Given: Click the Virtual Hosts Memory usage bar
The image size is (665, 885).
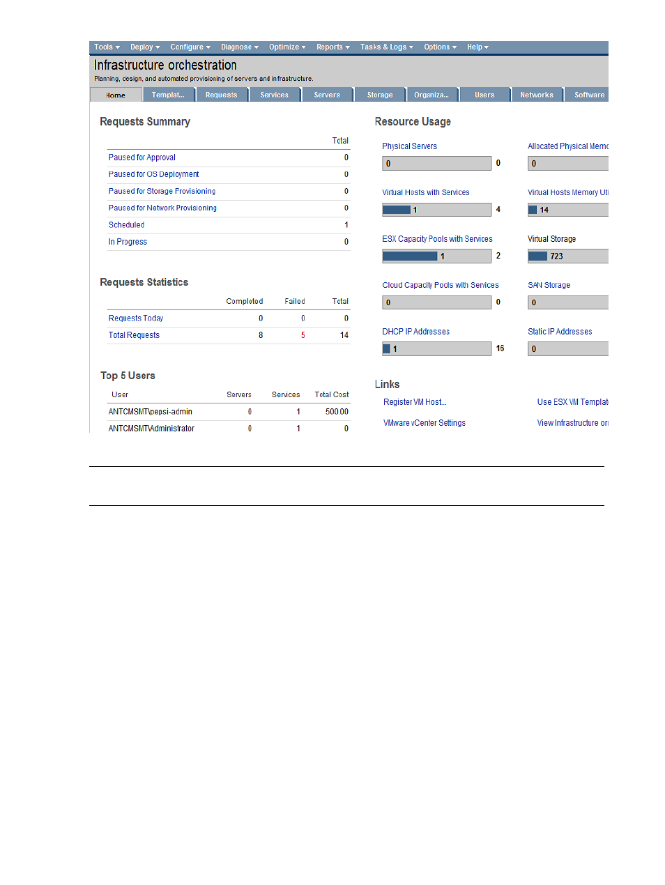Looking at the screenshot, I should click(x=568, y=210).
